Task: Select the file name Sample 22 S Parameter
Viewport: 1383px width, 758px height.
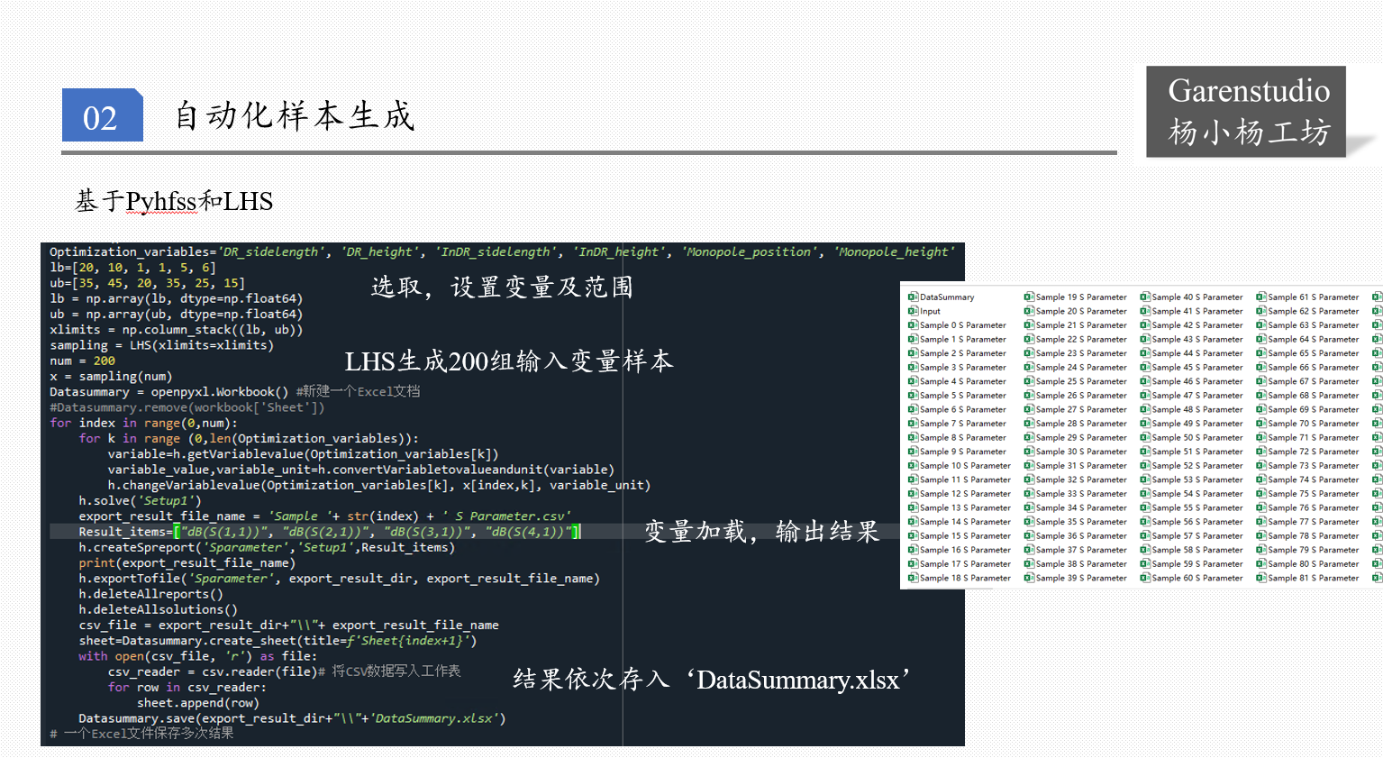Action: 1081,339
